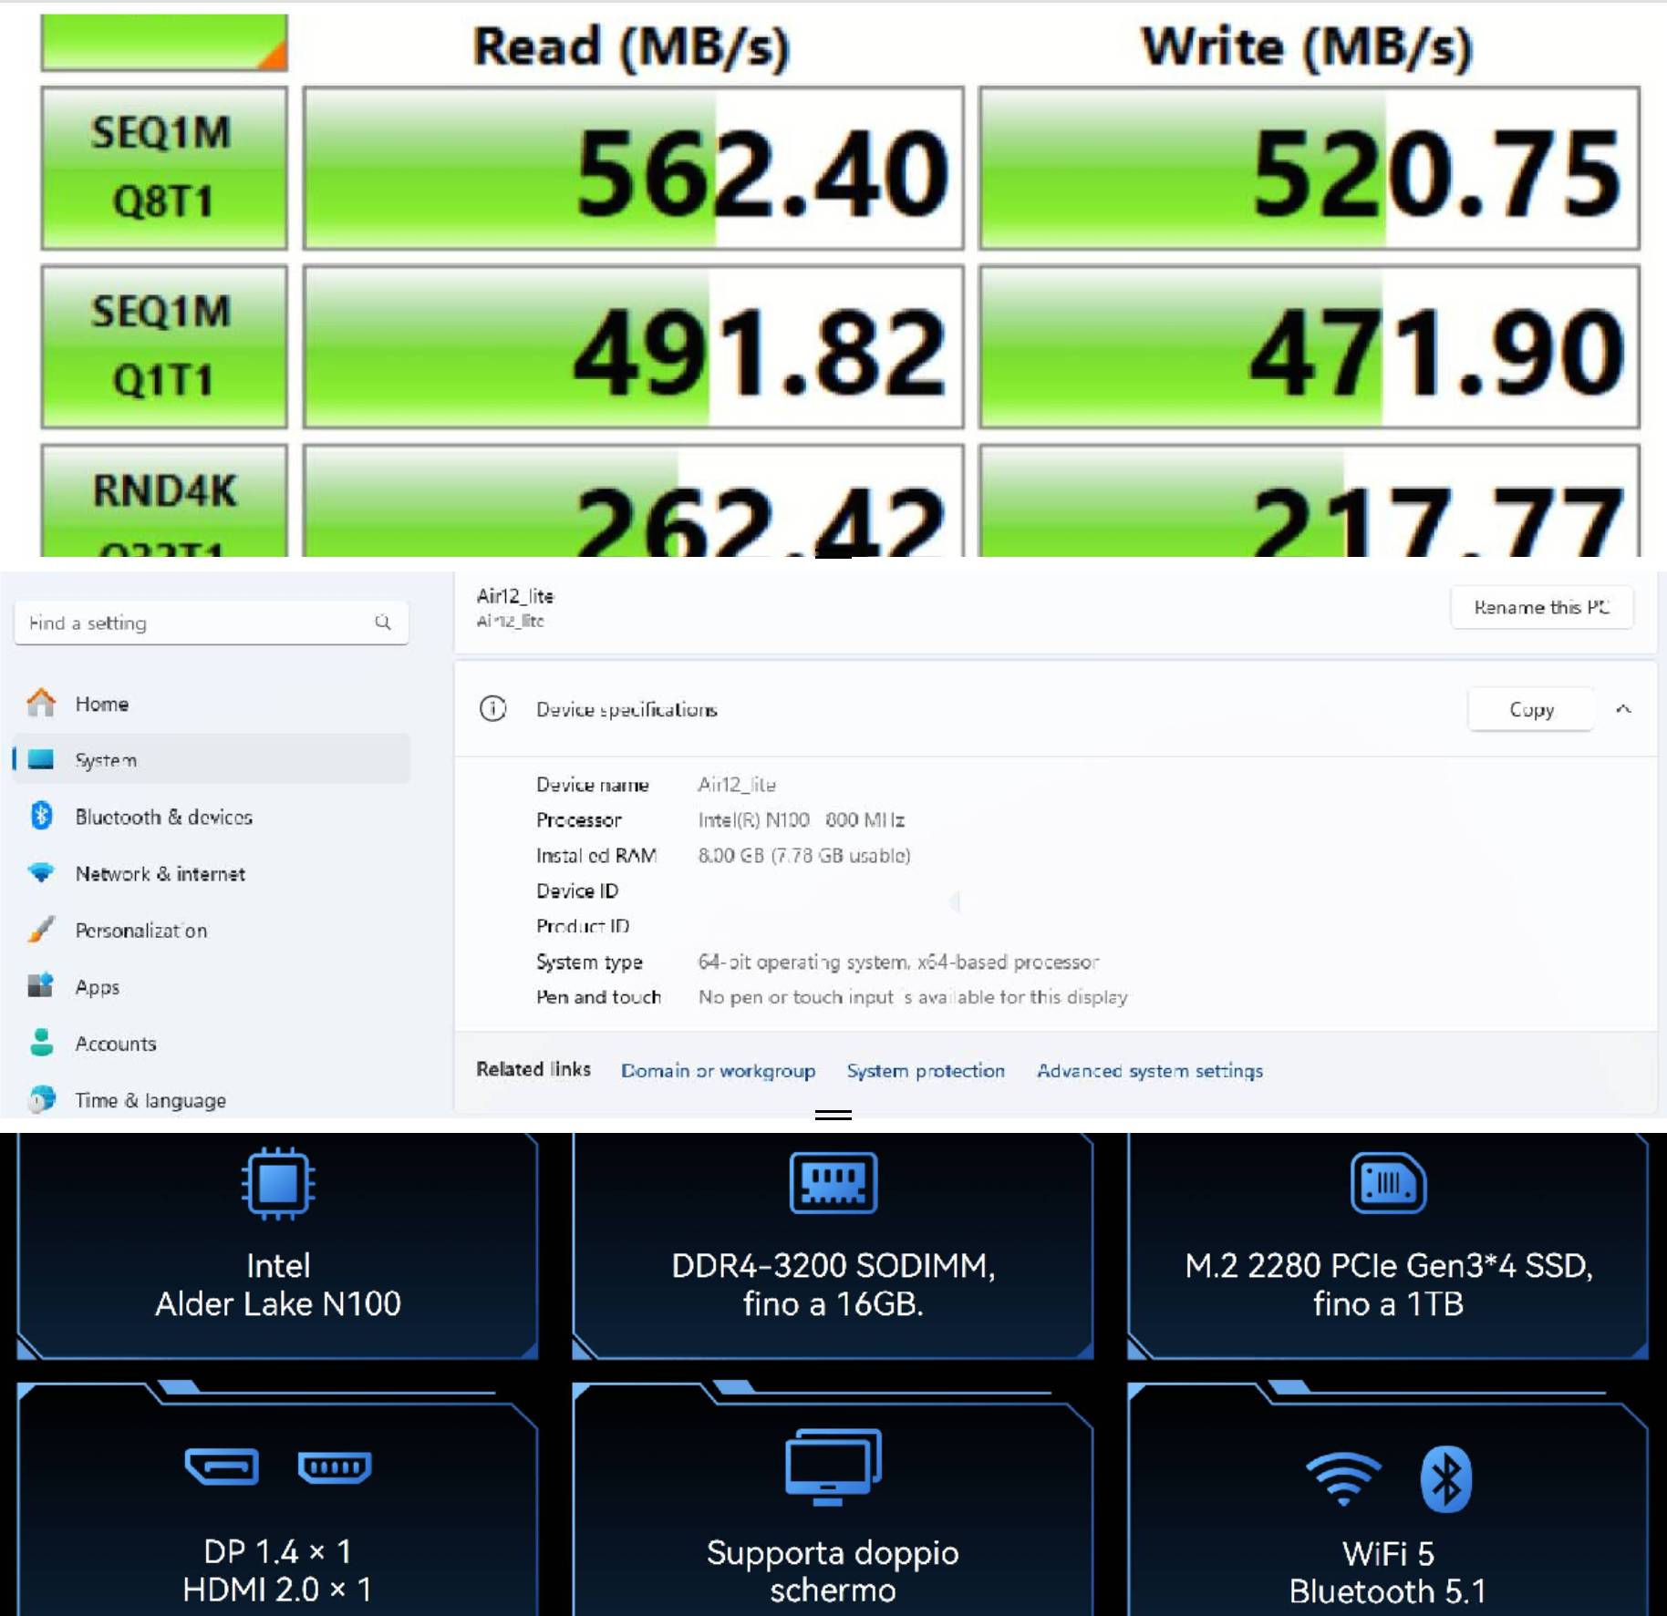Open System protection link

coord(926,1071)
